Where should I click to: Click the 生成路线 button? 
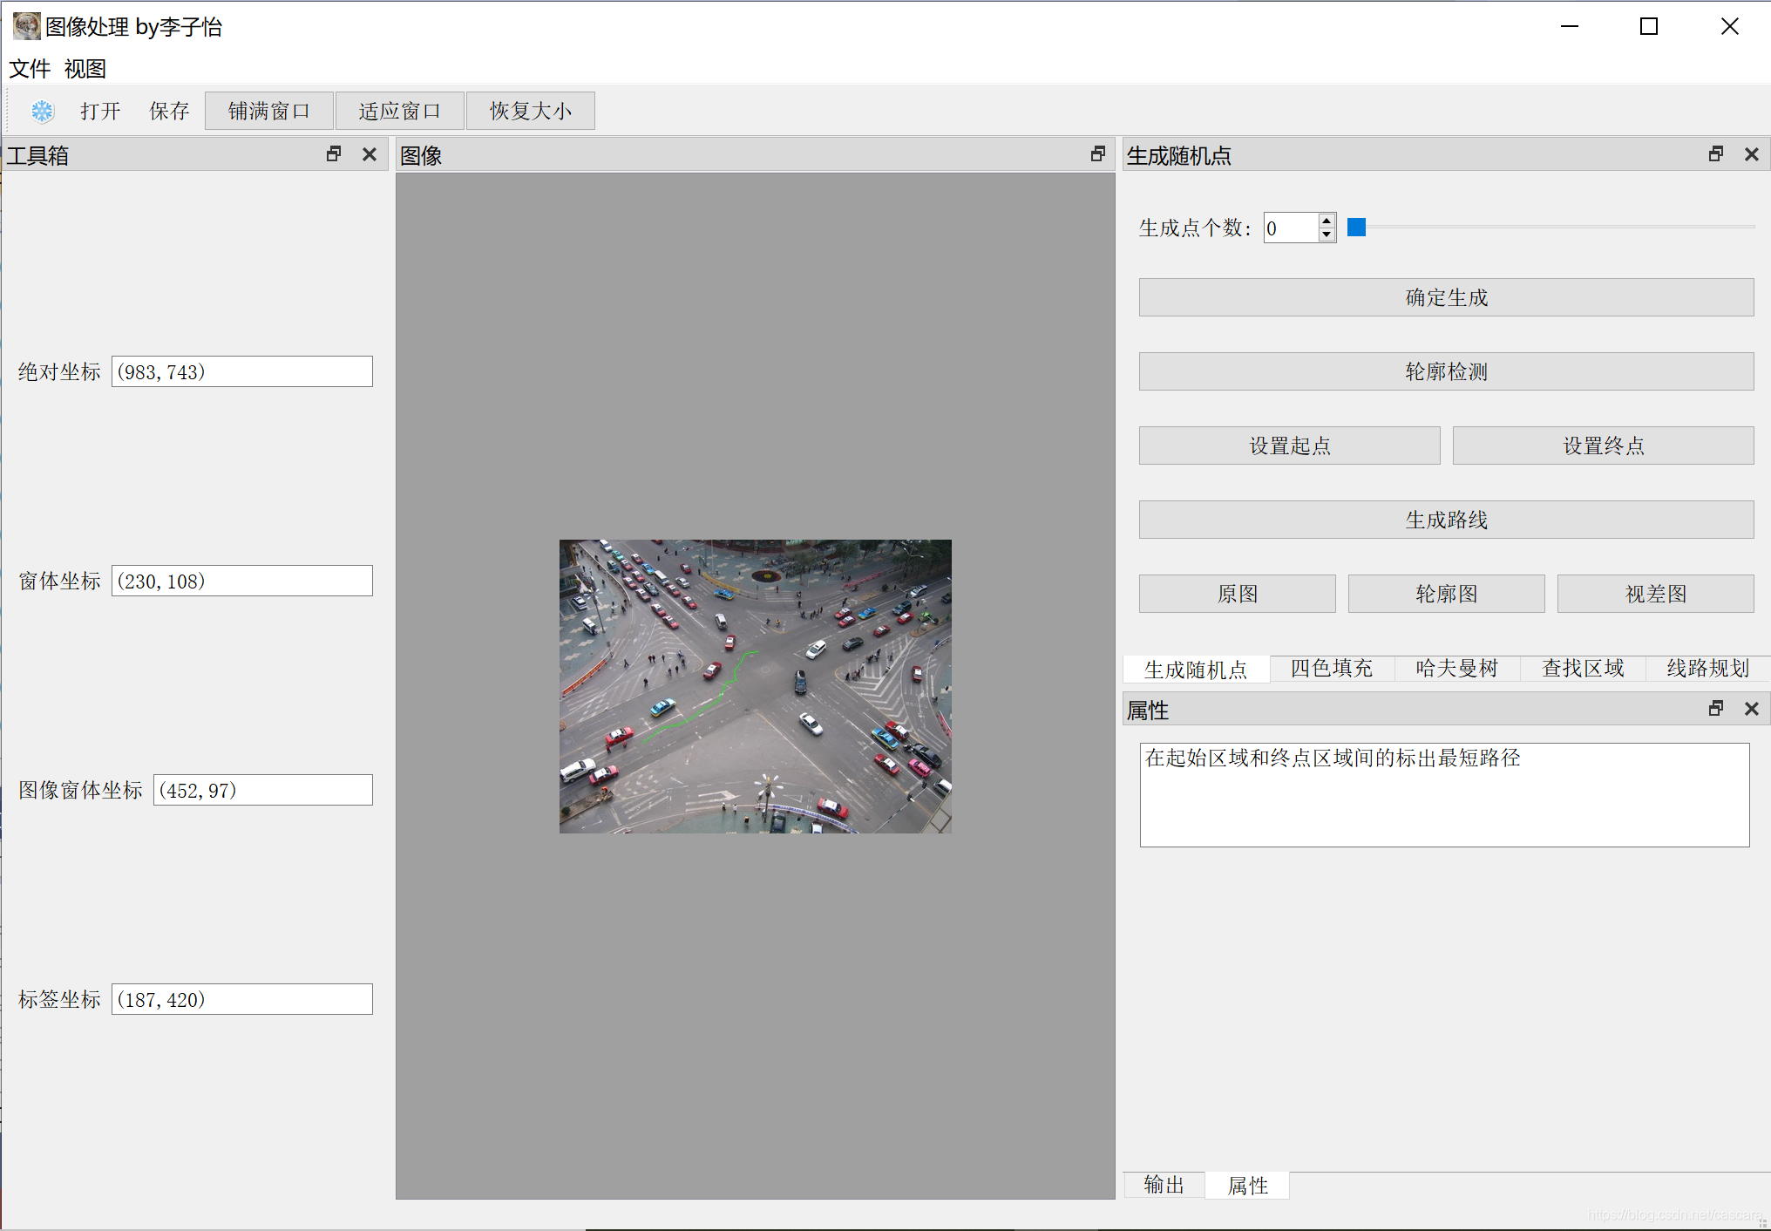[1446, 520]
